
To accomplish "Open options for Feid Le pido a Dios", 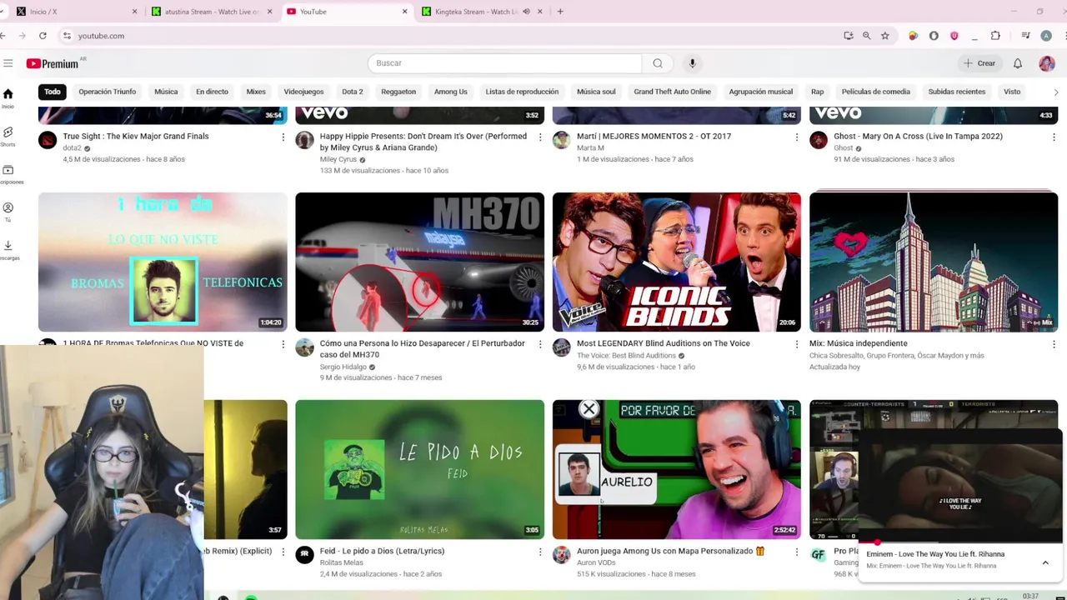I will pyautogui.click(x=539, y=552).
